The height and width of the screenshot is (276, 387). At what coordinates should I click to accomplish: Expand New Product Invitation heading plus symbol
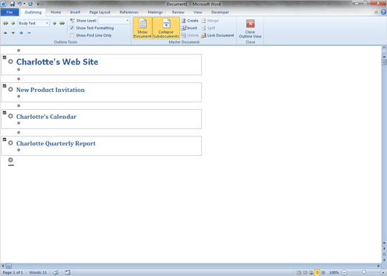click(10, 89)
